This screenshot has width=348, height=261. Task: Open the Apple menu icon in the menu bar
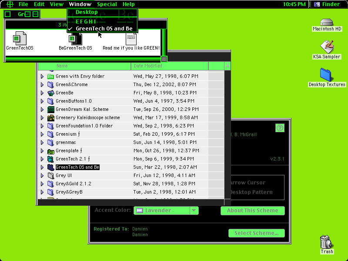(10, 4)
